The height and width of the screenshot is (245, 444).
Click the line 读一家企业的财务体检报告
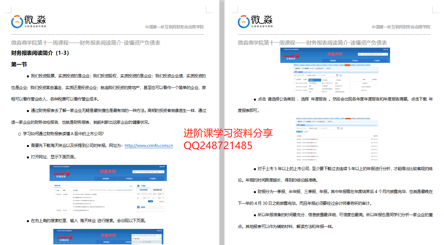click(x=80, y=122)
